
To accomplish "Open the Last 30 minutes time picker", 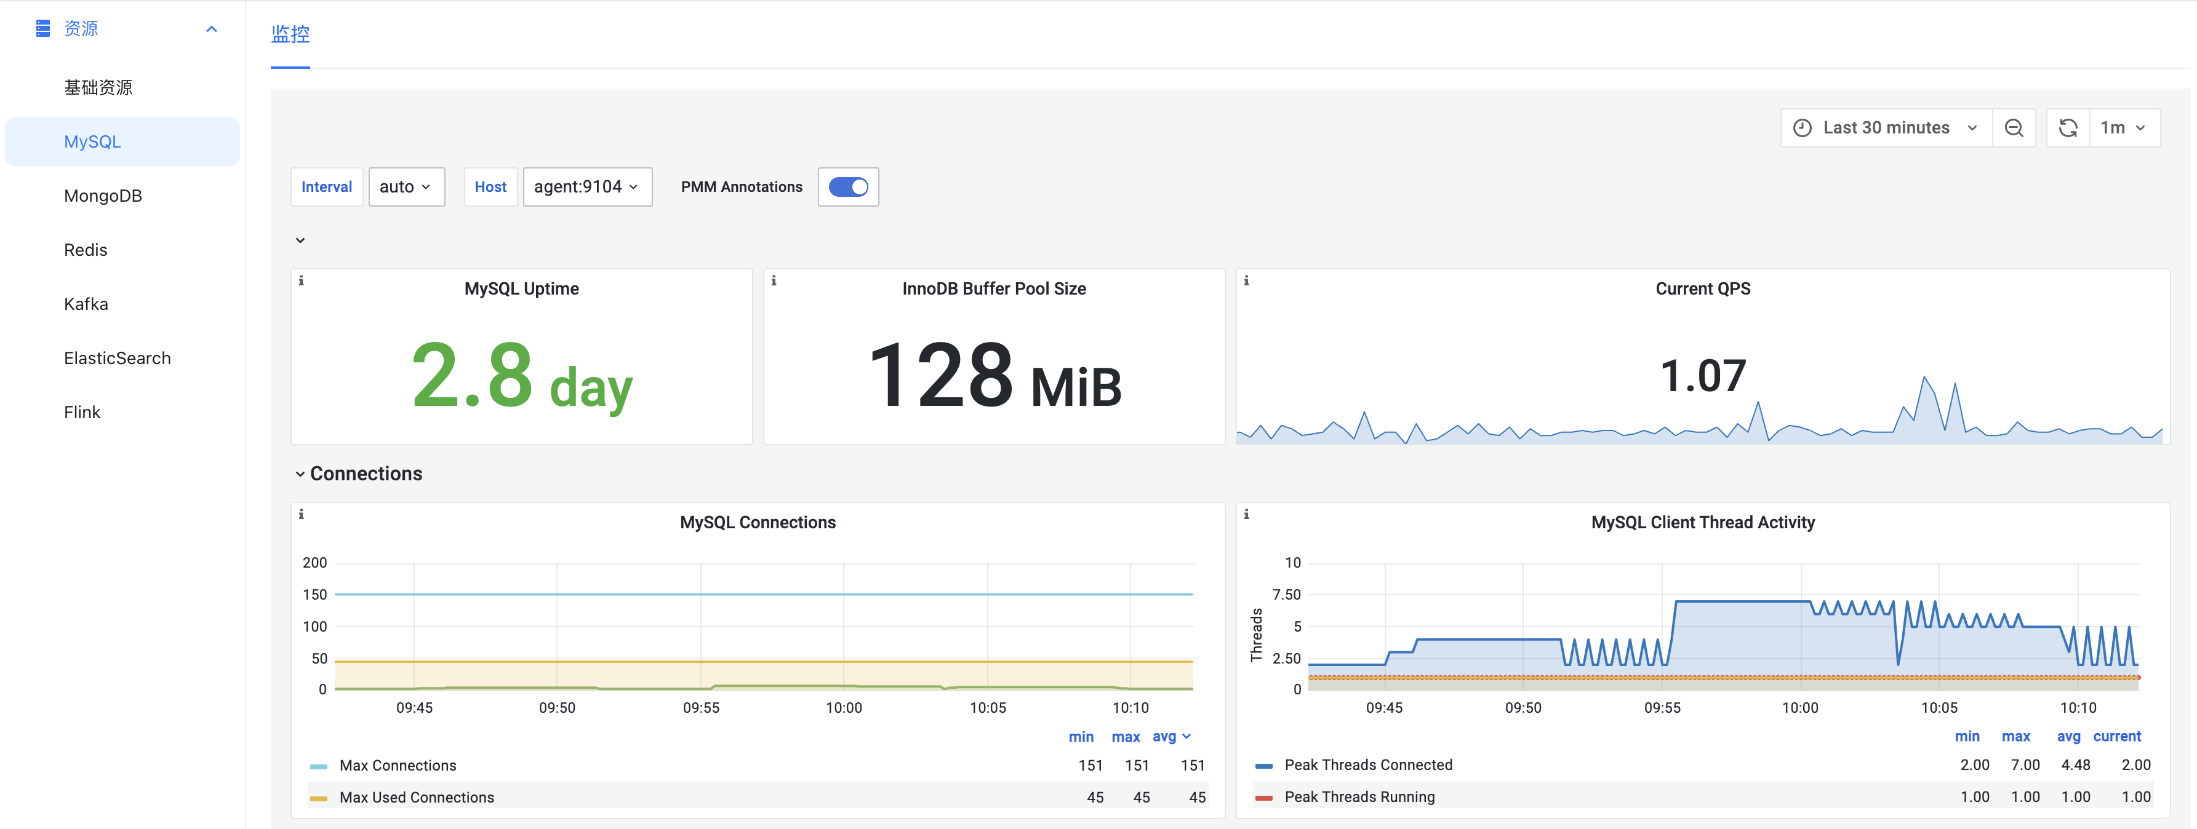I will click(x=1887, y=128).
